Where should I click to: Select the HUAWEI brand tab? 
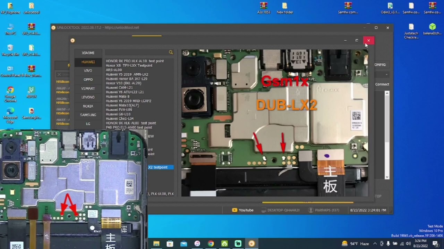88,62
